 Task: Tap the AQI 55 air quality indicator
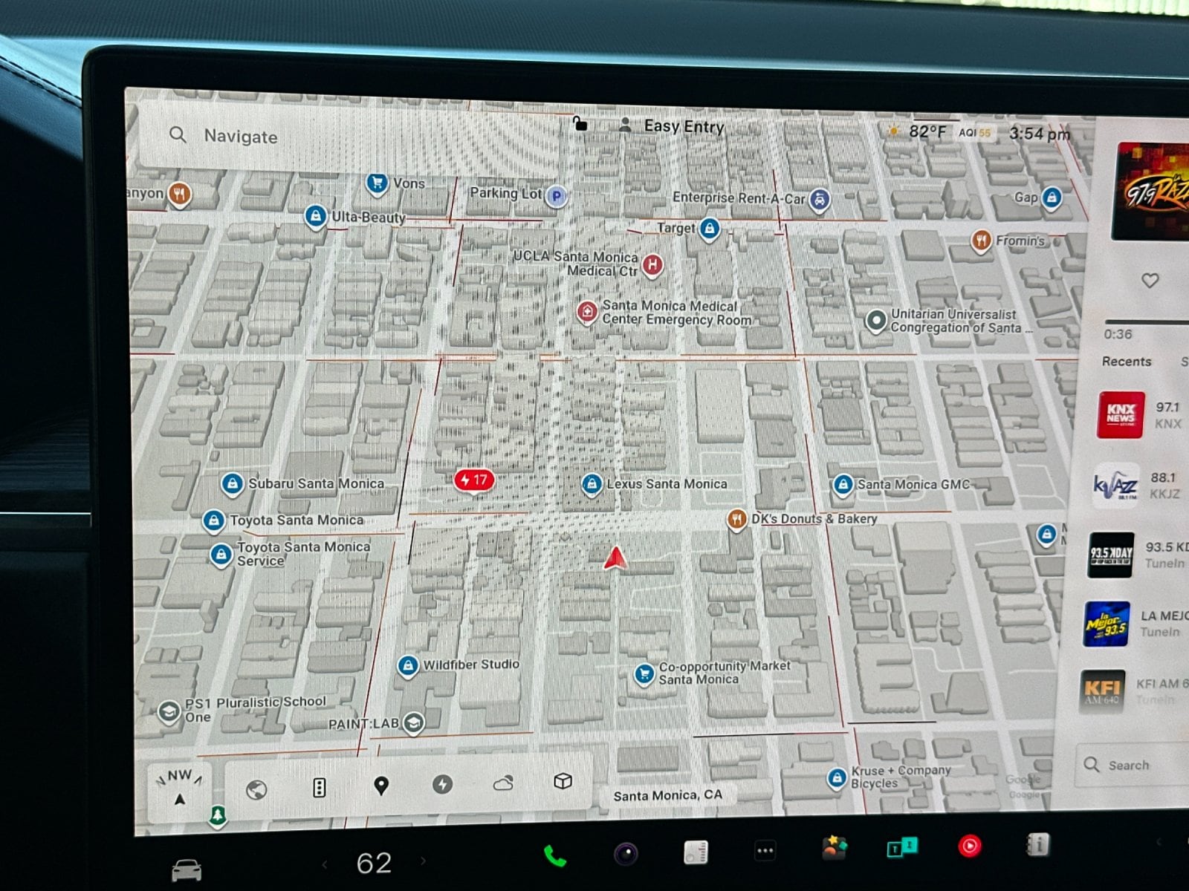click(x=974, y=133)
